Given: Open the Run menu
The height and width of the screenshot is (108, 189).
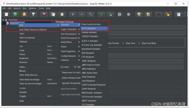Looking at the screenshot, I should (24, 8).
